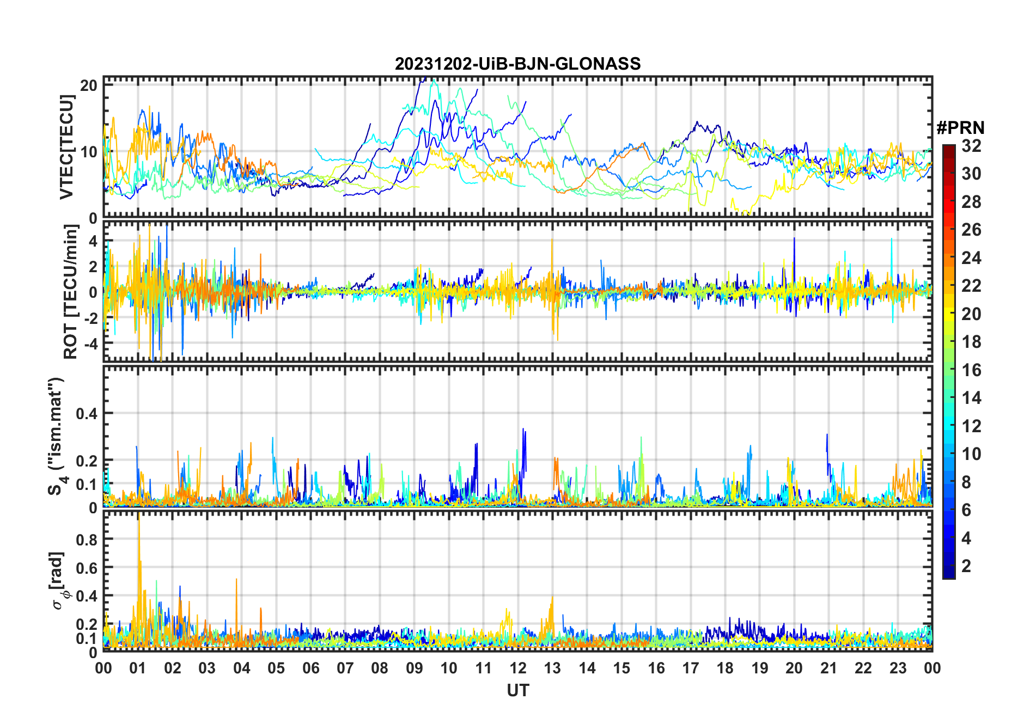Select the S4 ("ism.mat") y-axis label

coord(56,437)
